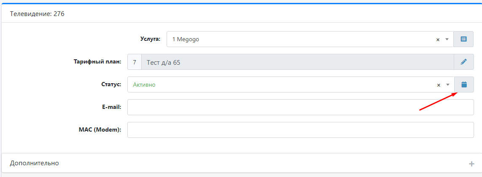Viewport: 482px width, 177px height.
Task: Focus the MAC (Modem) input field
Action: click(300, 130)
